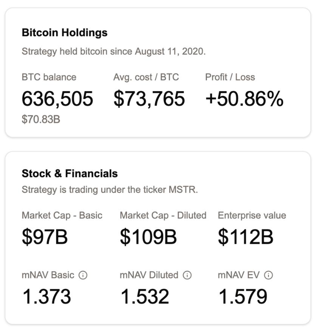Click the 1.373 mNAV Basic value

click(46, 297)
